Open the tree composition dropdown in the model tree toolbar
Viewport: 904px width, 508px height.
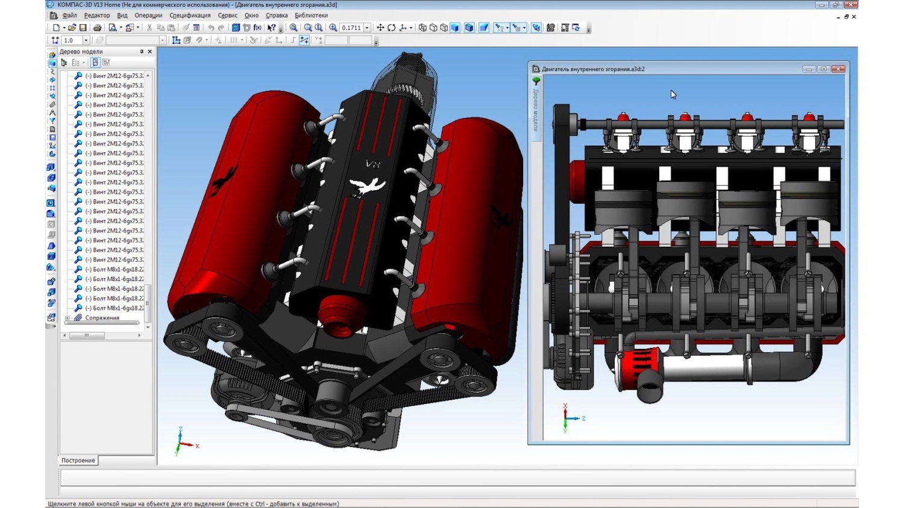(x=84, y=62)
